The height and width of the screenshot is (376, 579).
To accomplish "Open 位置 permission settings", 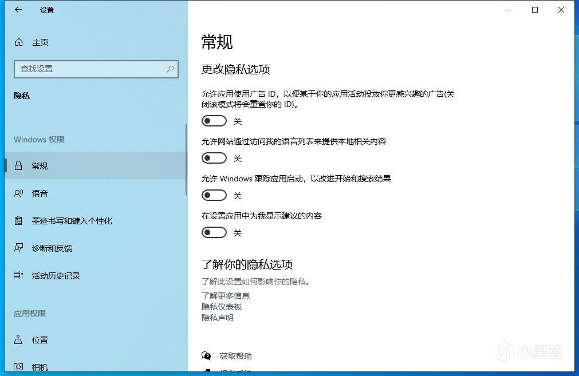I will point(96,339).
